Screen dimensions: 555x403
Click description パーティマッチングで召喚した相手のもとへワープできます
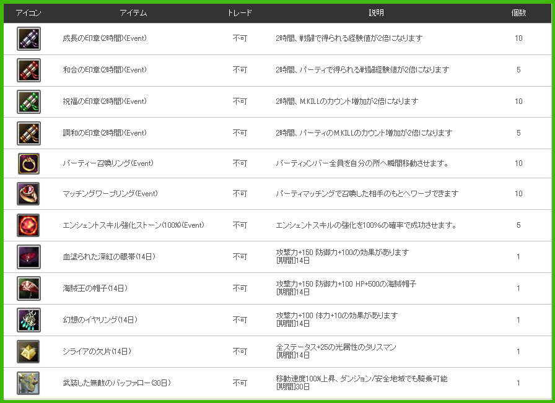tap(367, 194)
